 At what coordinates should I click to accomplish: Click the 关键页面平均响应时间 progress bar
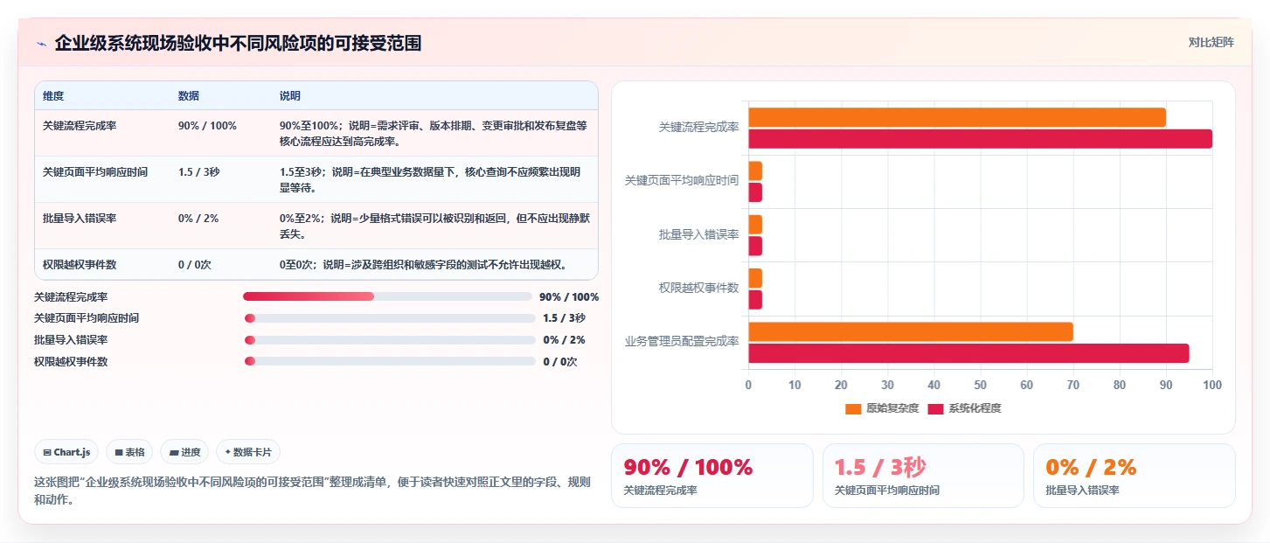(390, 318)
